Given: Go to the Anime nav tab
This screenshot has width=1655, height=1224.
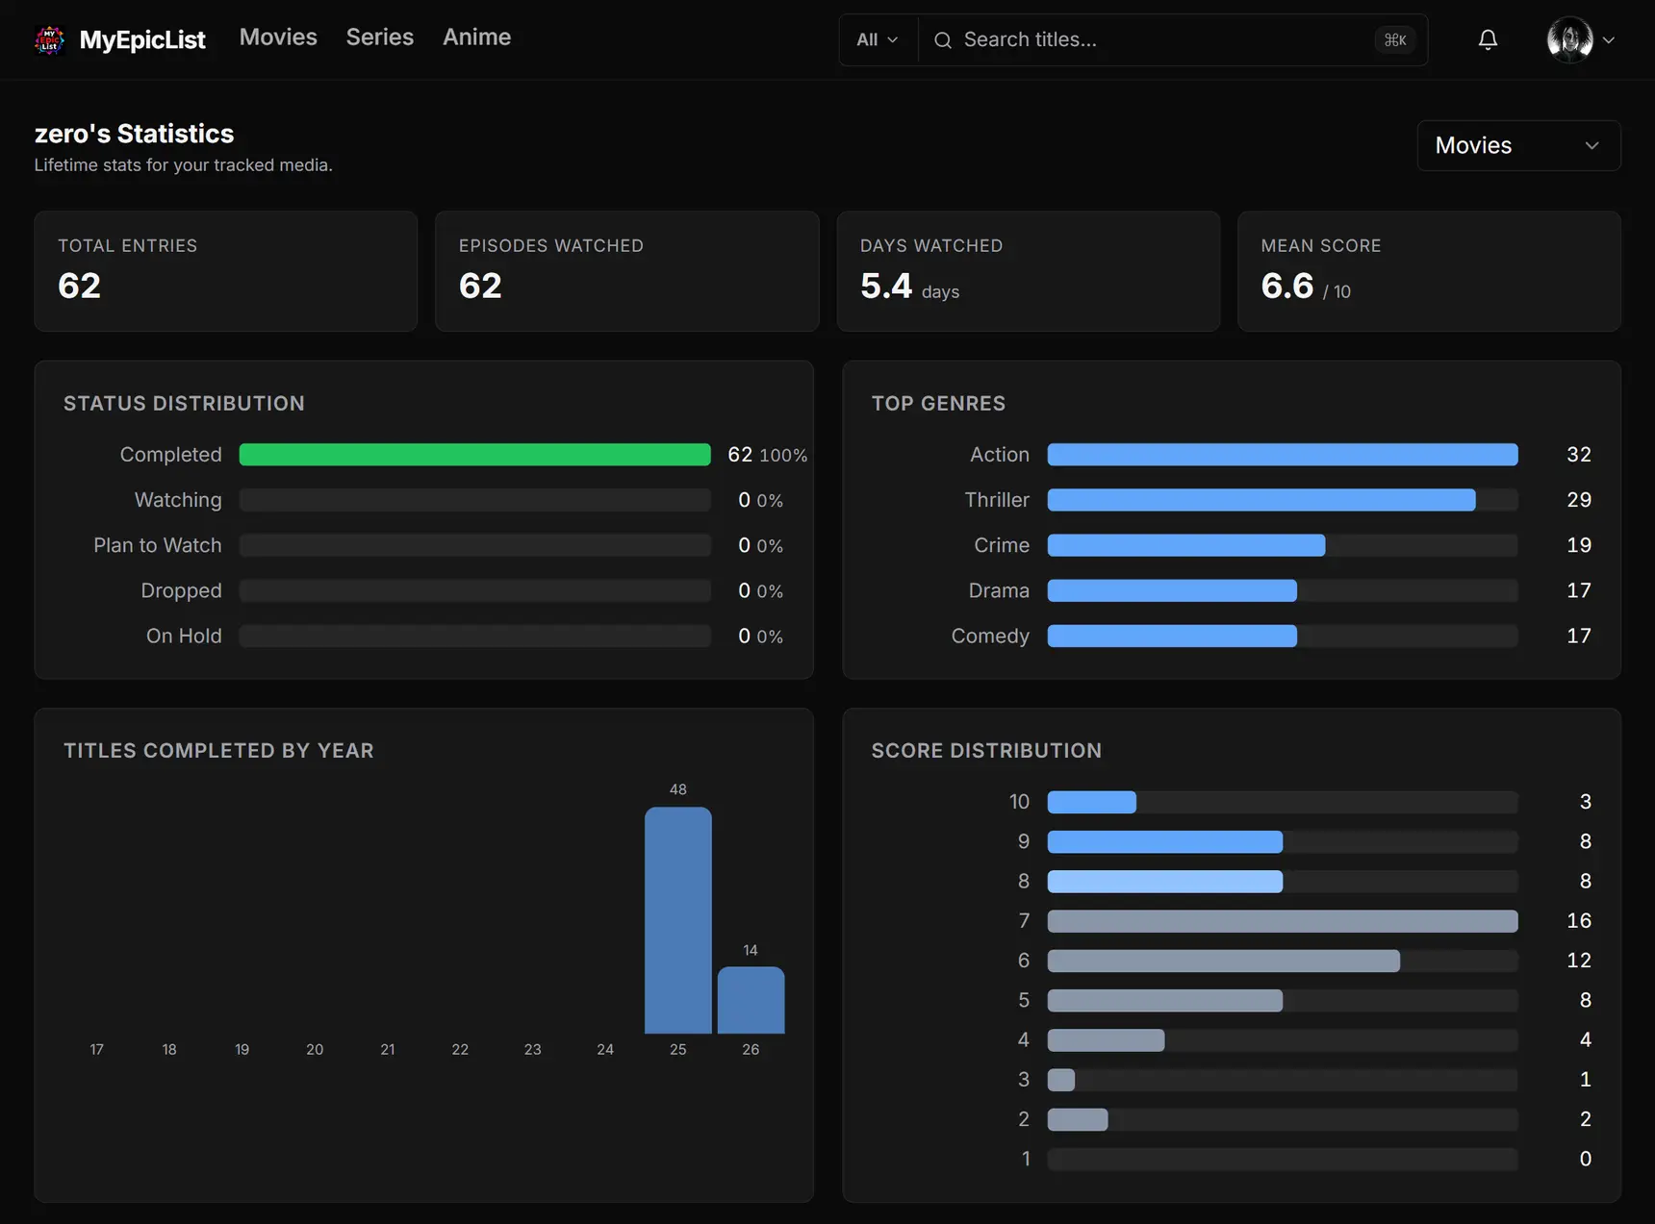Looking at the screenshot, I should pyautogui.click(x=476, y=37).
